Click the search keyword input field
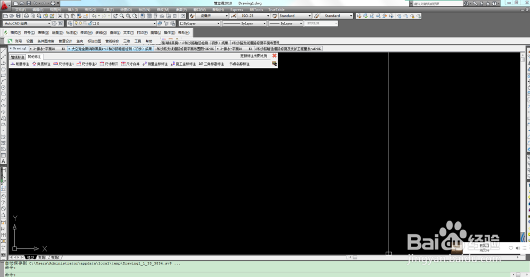Viewport: 530px width, 277px height. coord(437,3)
